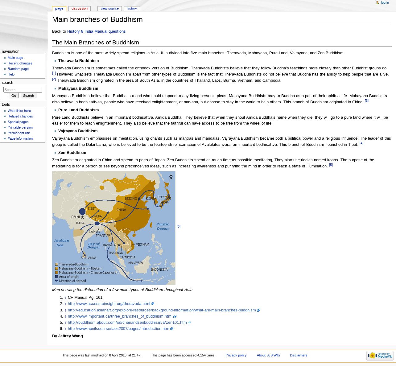The width and height of the screenshot is (396, 366).
Task: Jump back via reference 4 up arrow
Action: (x=65, y=316)
